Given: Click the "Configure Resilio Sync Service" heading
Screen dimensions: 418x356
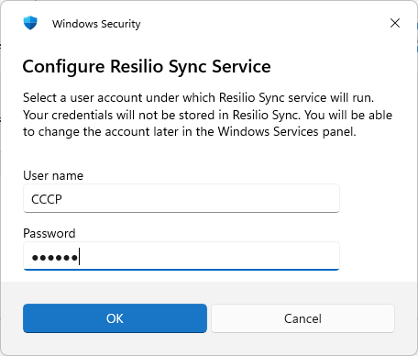Looking at the screenshot, I should (x=147, y=66).
